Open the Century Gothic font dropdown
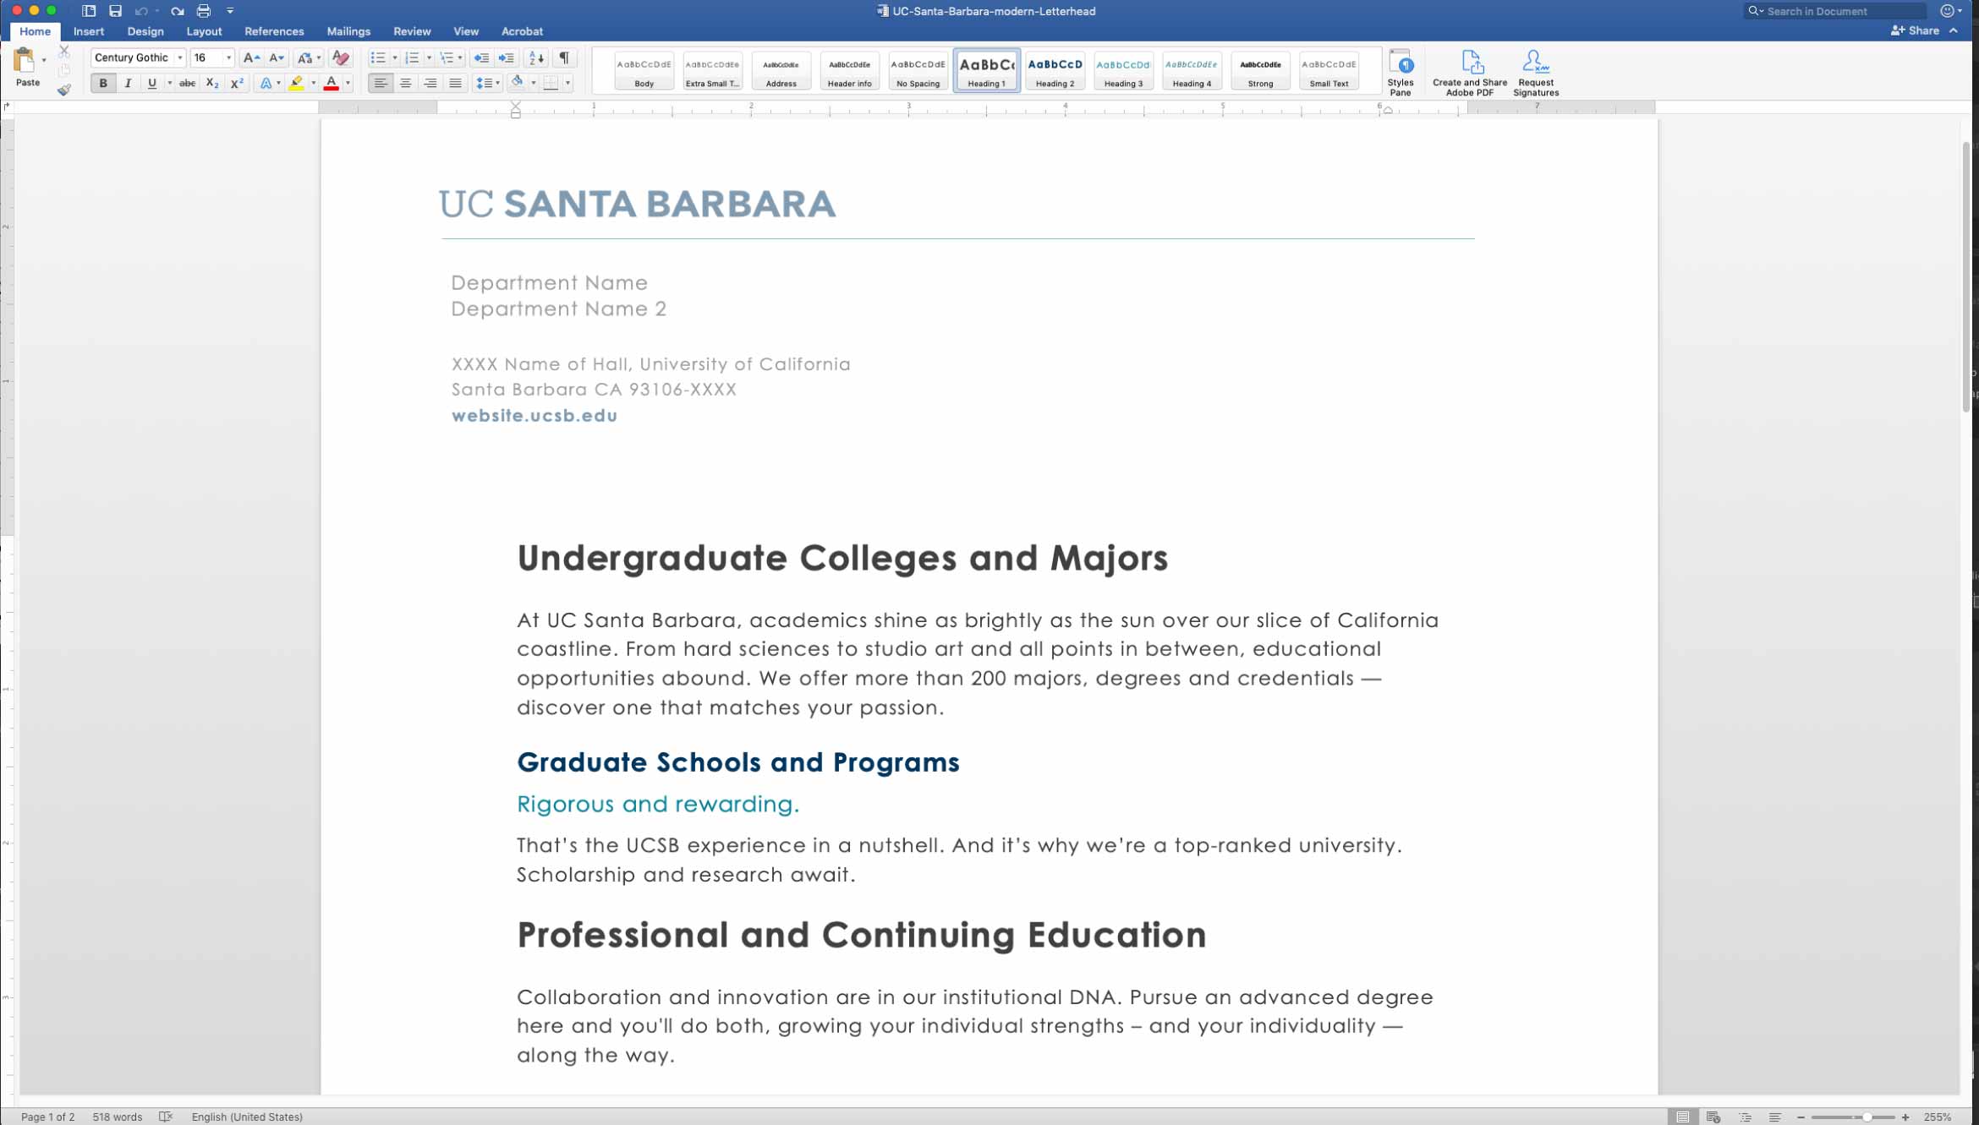The height and width of the screenshot is (1125, 1979). [179, 57]
